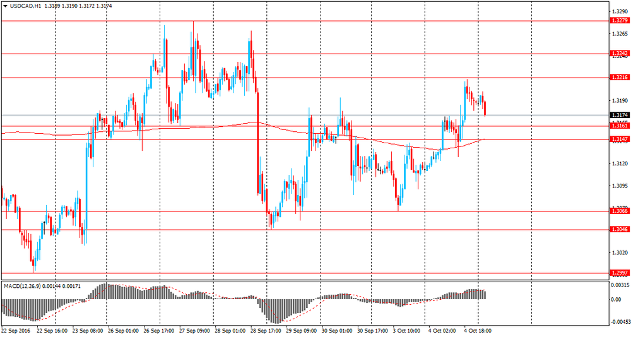Screen dimensions: 631x337
Task: Click the 26 Sep 17:00 time label
Action: tap(159, 331)
